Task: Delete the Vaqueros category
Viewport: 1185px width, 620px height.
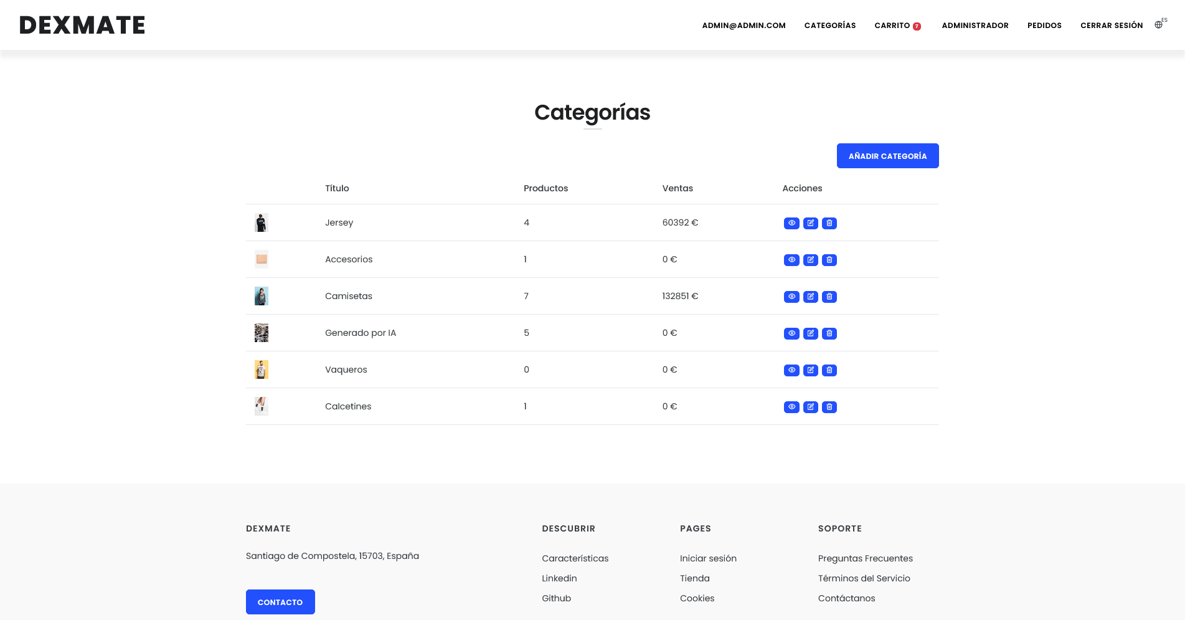Action: [829, 370]
